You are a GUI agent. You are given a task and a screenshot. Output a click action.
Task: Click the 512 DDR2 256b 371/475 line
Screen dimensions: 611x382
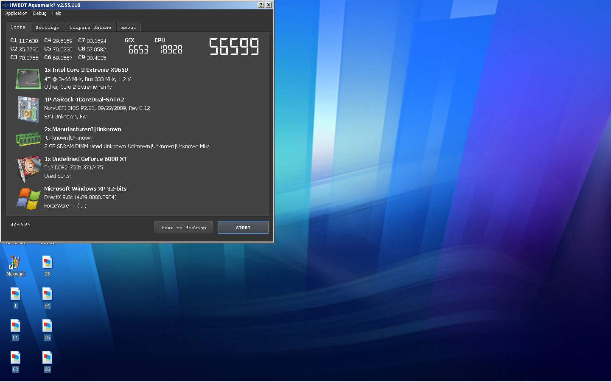73,168
